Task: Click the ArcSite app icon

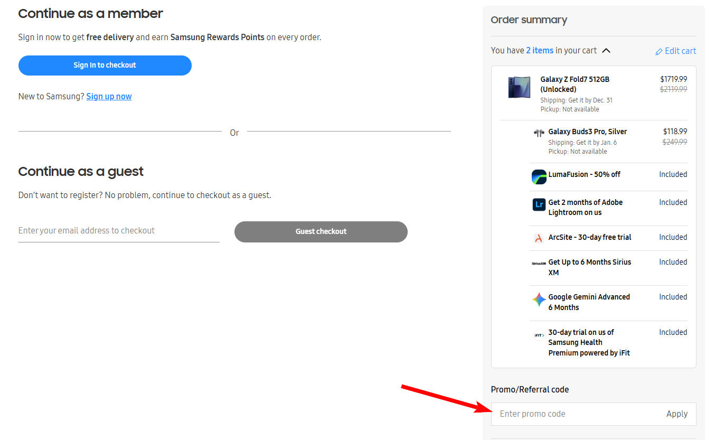Action: (x=539, y=238)
